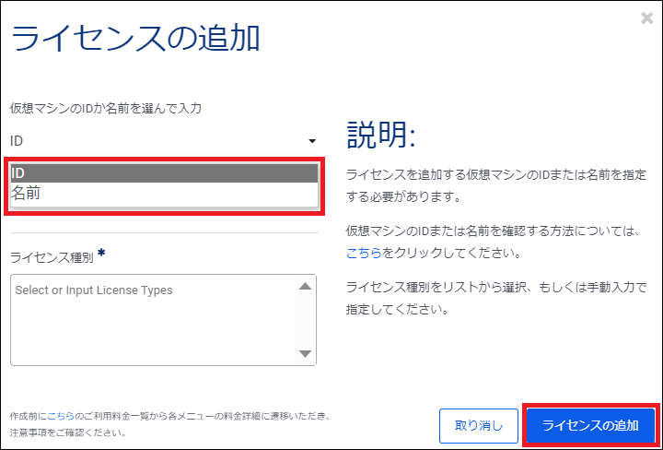Click the 仮想マシンのIDか名前を選んで入力 label
Image resolution: width=663 pixels, height=450 pixels.
(106, 108)
